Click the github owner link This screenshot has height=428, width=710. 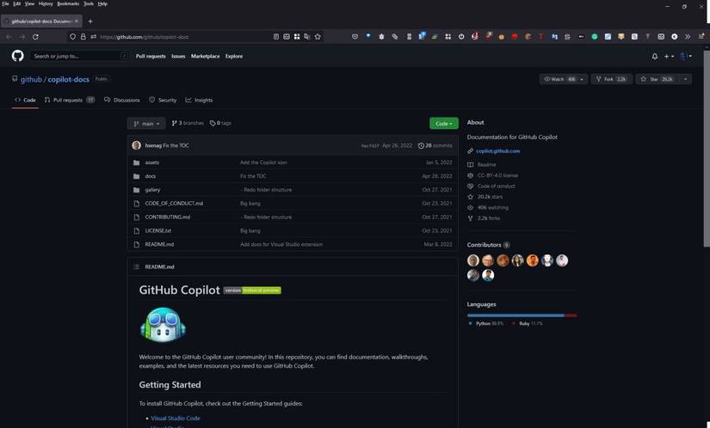31,80
